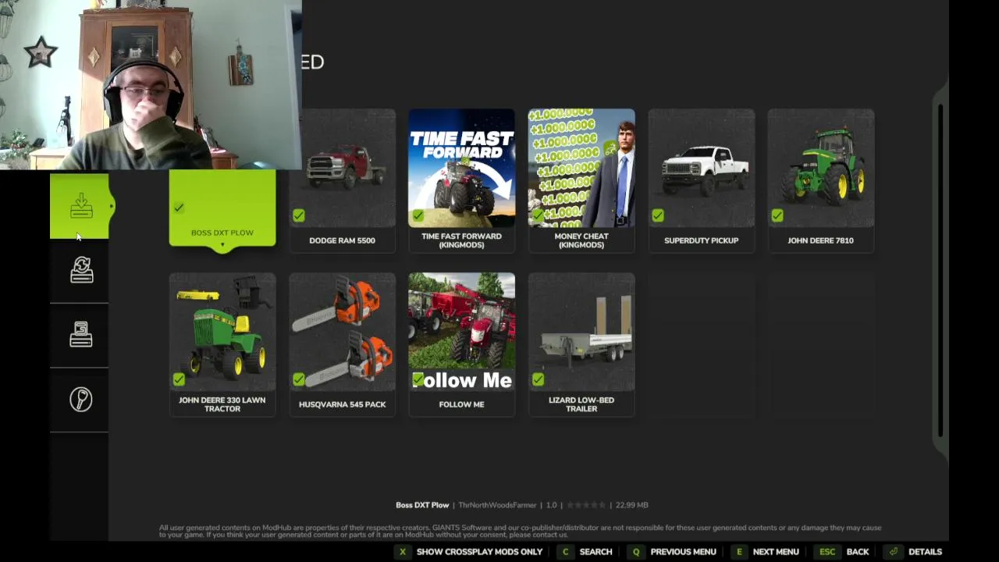Select the Boss DXT Plow mod card
The width and height of the screenshot is (999, 562).
click(222, 209)
